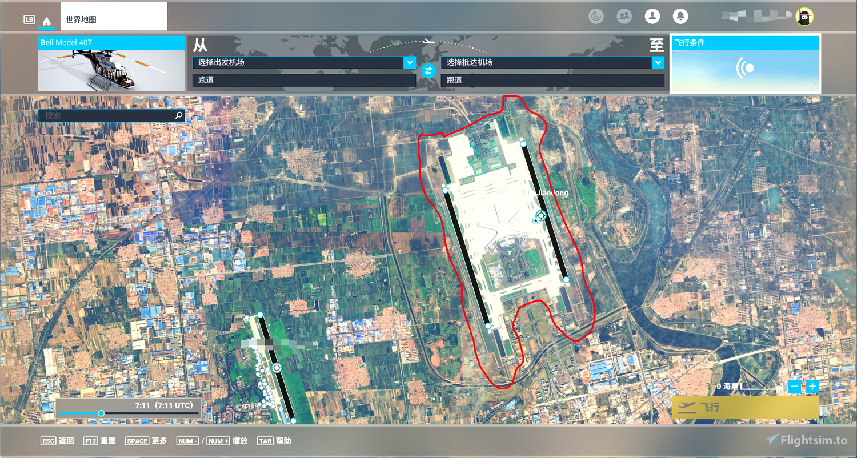Open the radar-style marketplace icon in top bar
Viewport: 857px width, 458px height.
point(596,17)
